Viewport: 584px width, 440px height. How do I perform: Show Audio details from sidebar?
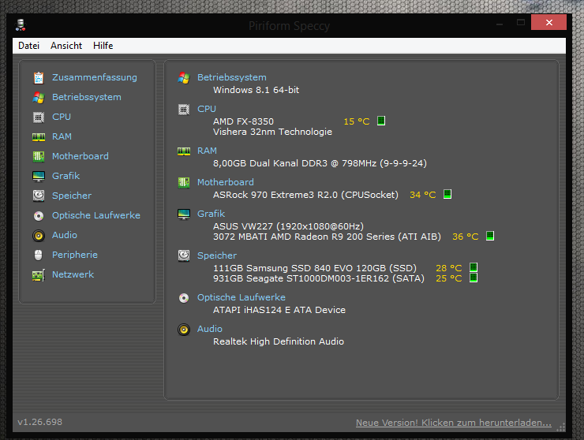(65, 235)
